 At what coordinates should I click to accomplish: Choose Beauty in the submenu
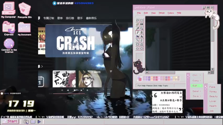pos(213,96)
